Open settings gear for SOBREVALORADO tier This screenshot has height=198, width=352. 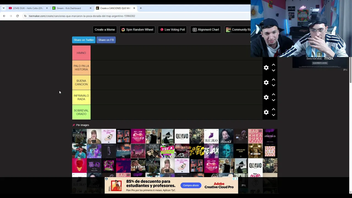[x=266, y=112]
